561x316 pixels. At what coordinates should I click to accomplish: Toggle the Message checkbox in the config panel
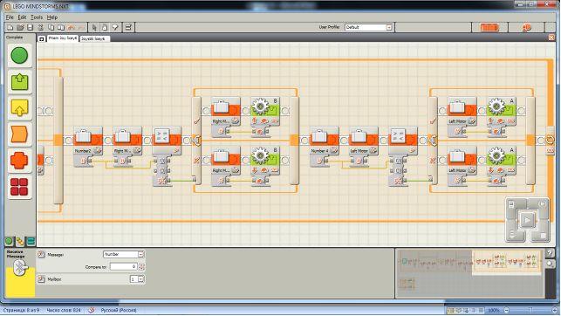point(41,254)
